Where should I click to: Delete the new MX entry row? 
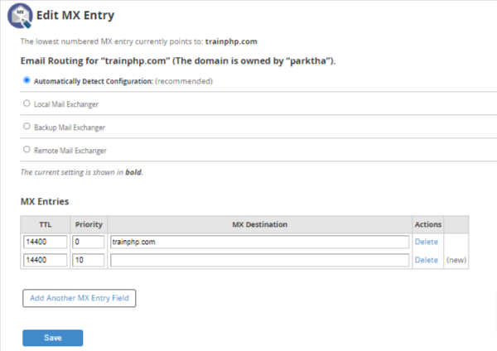pyautogui.click(x=426, y=260)
